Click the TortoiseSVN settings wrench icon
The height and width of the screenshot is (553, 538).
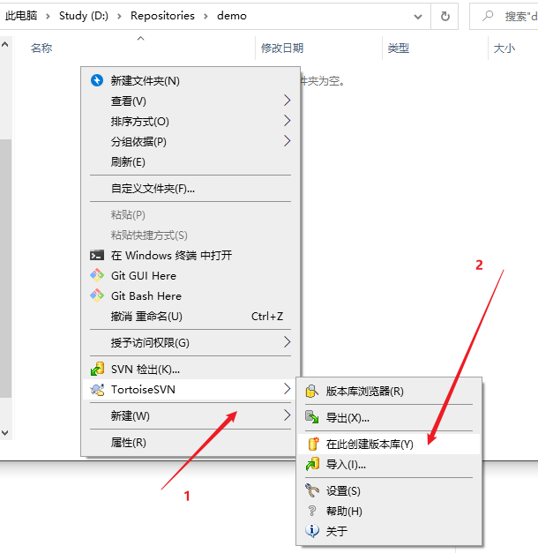tap(312, 490)
